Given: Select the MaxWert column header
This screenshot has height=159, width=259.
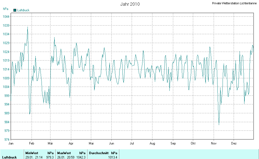Looking at the screenshot, I should [64, 153].
